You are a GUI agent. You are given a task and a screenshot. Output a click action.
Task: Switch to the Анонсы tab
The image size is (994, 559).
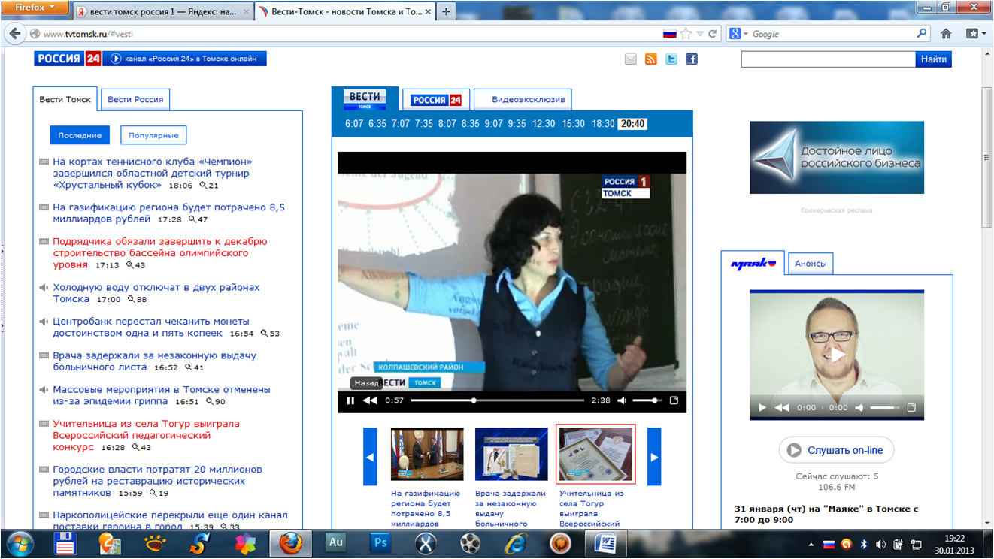pos(811,264)
